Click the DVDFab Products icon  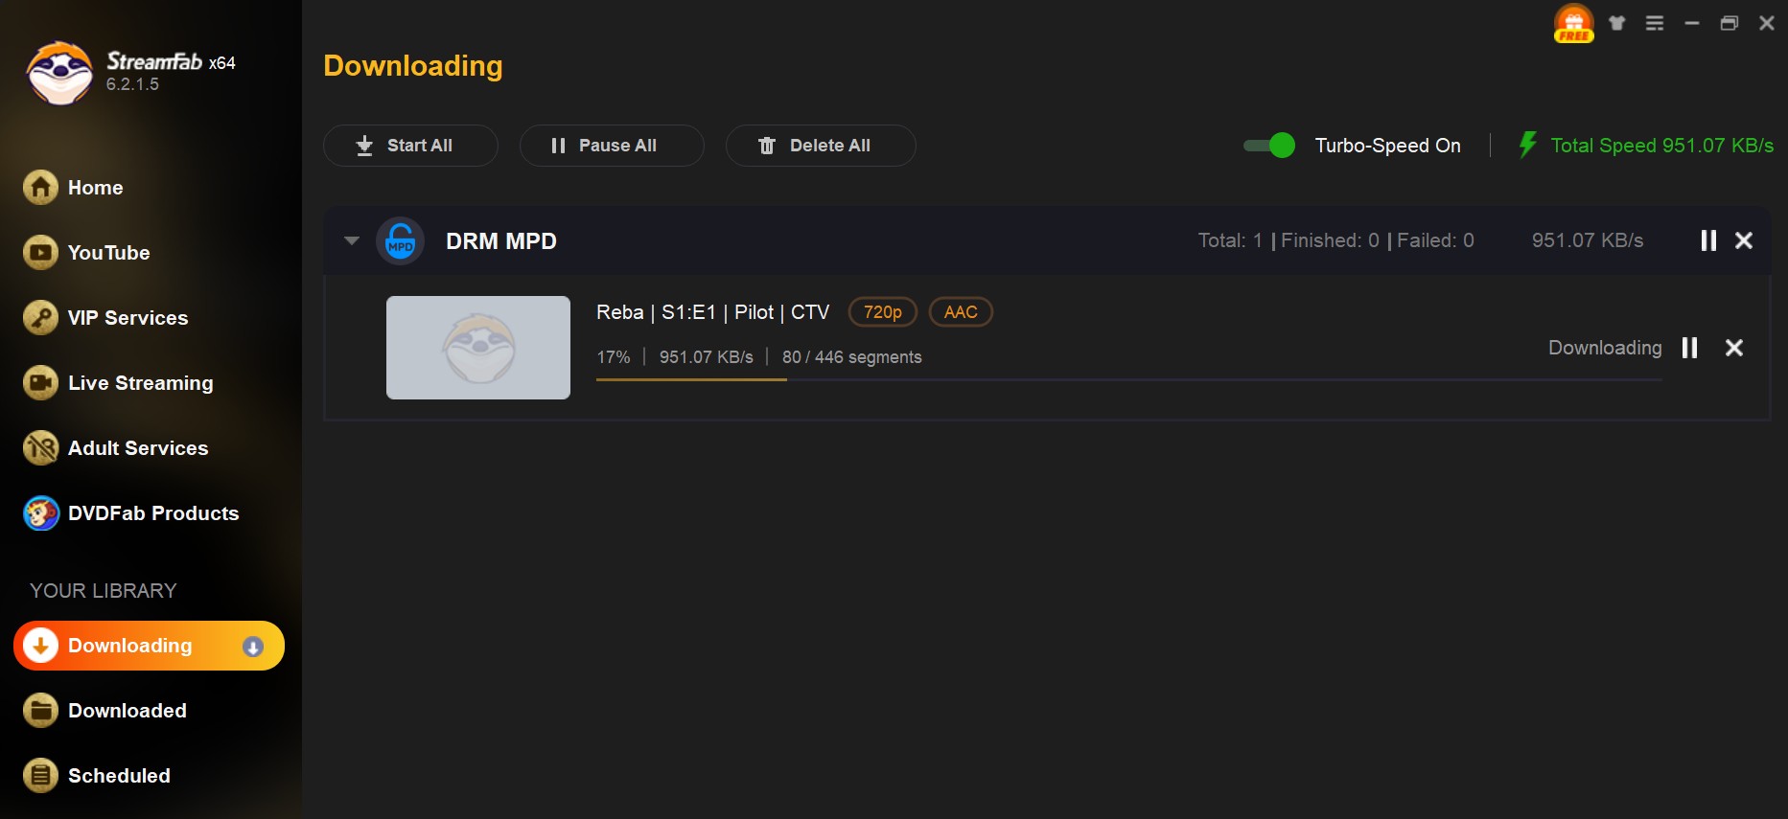tap(40, 513)
